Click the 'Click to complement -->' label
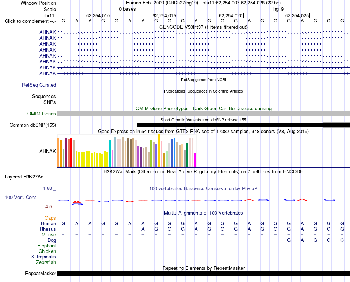This screenshot has width=350, height=282. (30, 21)
